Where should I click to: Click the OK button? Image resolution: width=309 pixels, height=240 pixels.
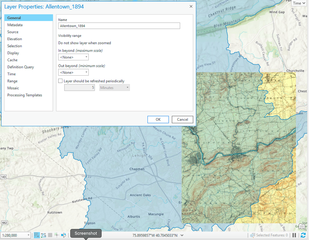(x=158, y=120)
